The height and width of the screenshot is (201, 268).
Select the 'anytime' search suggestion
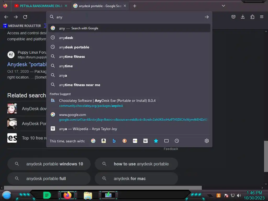129,66
